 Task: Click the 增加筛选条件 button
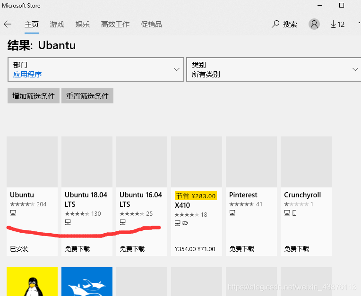click(34, 96)
